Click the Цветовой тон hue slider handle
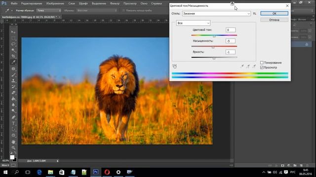Screen dimensions: 316x177 coord(214,36)
